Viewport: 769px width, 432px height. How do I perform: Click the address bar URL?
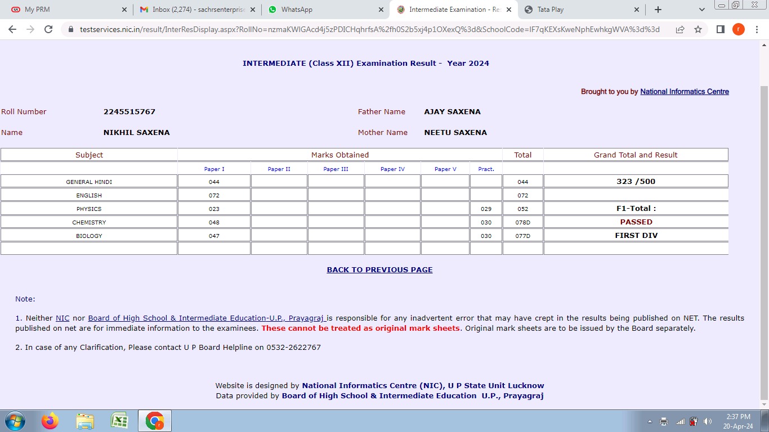369,29
